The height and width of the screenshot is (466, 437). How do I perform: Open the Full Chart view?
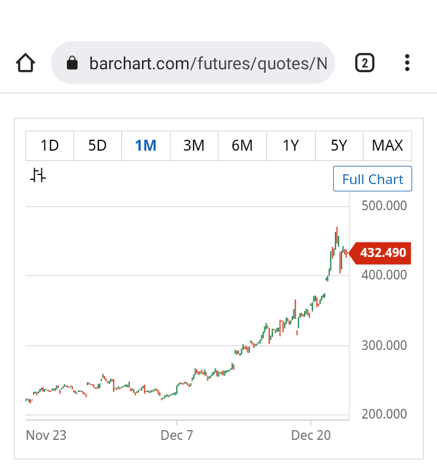tap(373, 179)
